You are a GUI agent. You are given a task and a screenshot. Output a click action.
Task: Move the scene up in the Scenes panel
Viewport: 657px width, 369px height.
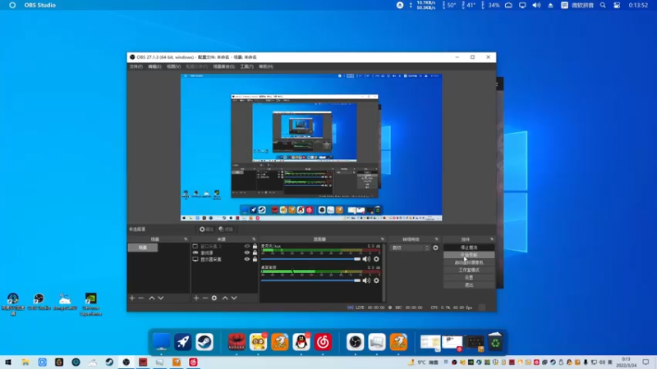pyautogui.click(x=152, y=298)
